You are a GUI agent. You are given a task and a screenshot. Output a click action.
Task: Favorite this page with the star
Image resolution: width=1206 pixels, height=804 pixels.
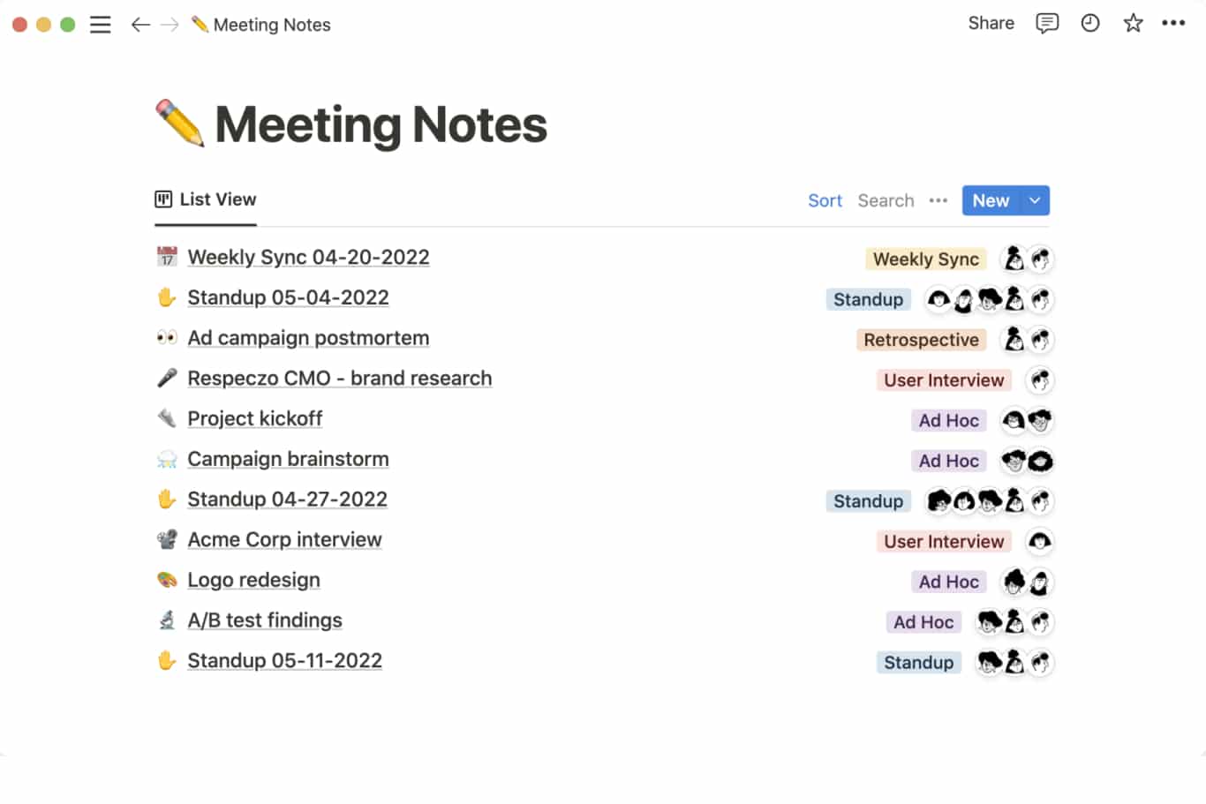pyautogui.click(x=1133, y=24)
